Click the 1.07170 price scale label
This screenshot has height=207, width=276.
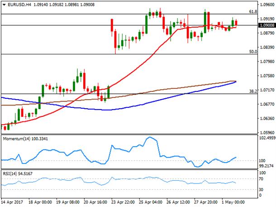point(267,90)
